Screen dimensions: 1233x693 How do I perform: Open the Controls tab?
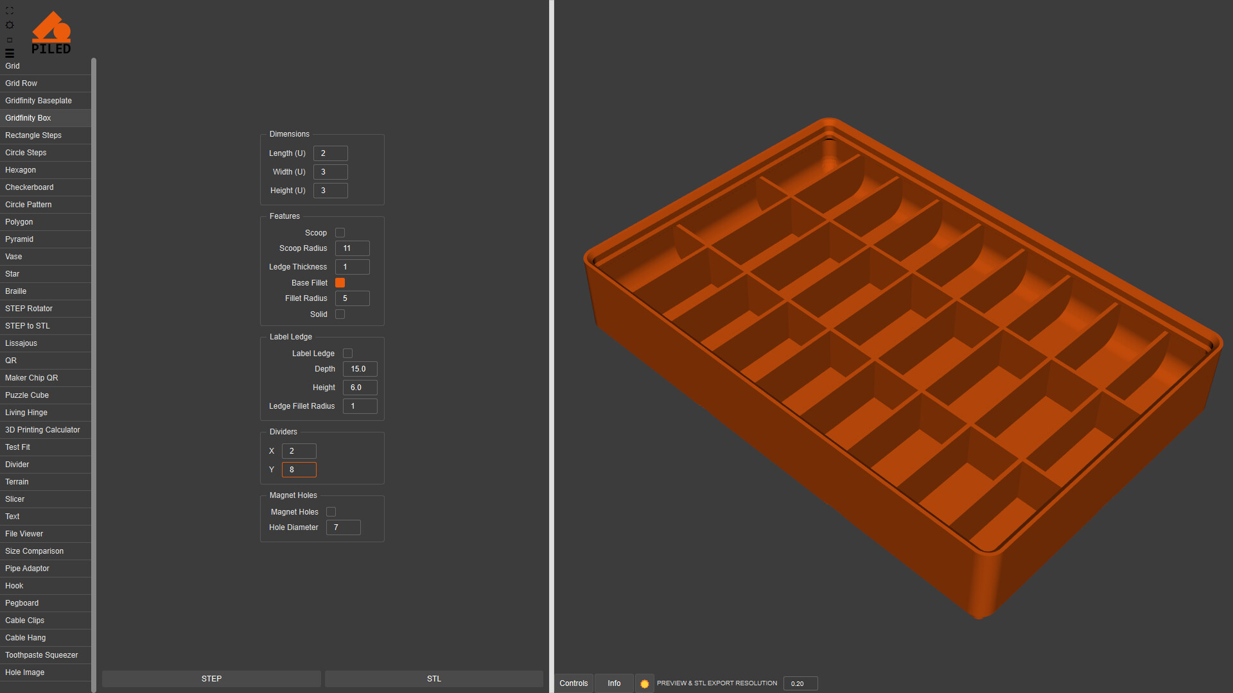click(x=573, y=683)
